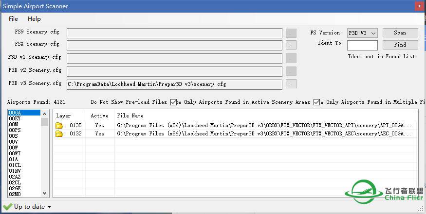Image resolution: width=426 pixels, height=214 pixels.
Task: Select airport 02MO in the list
Action: tap(24, 194)
